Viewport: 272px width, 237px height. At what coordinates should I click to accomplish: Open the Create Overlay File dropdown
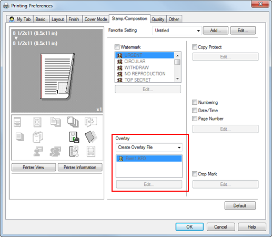(x=149, y=147)
